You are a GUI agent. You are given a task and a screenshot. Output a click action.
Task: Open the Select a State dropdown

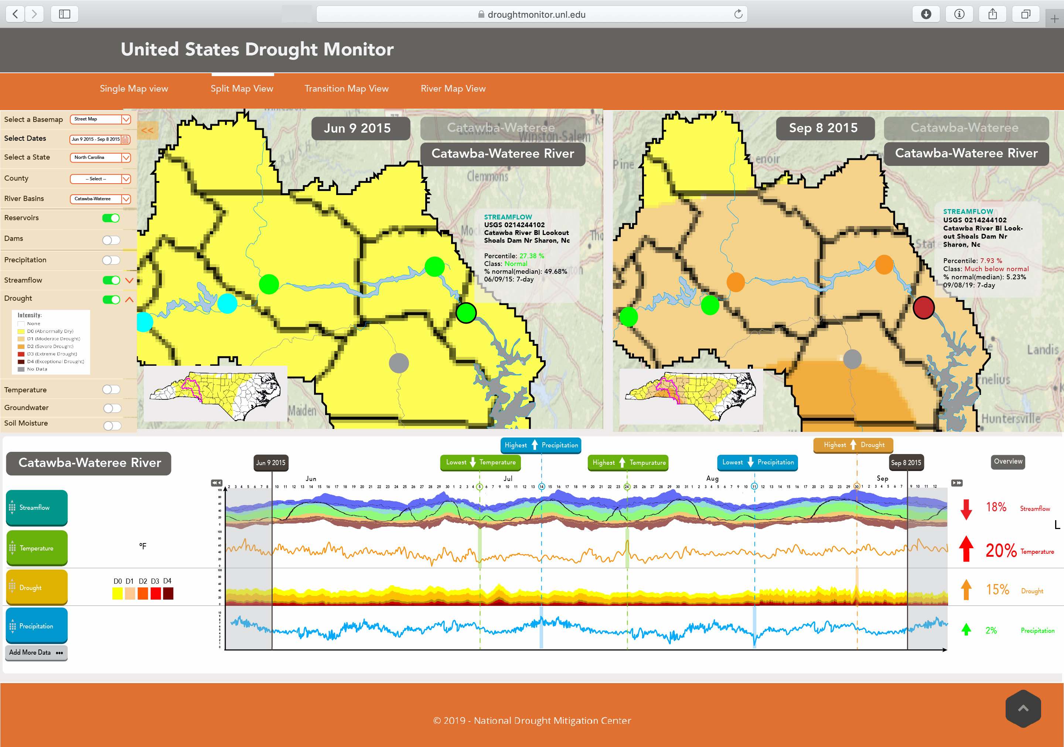(100, 157)
